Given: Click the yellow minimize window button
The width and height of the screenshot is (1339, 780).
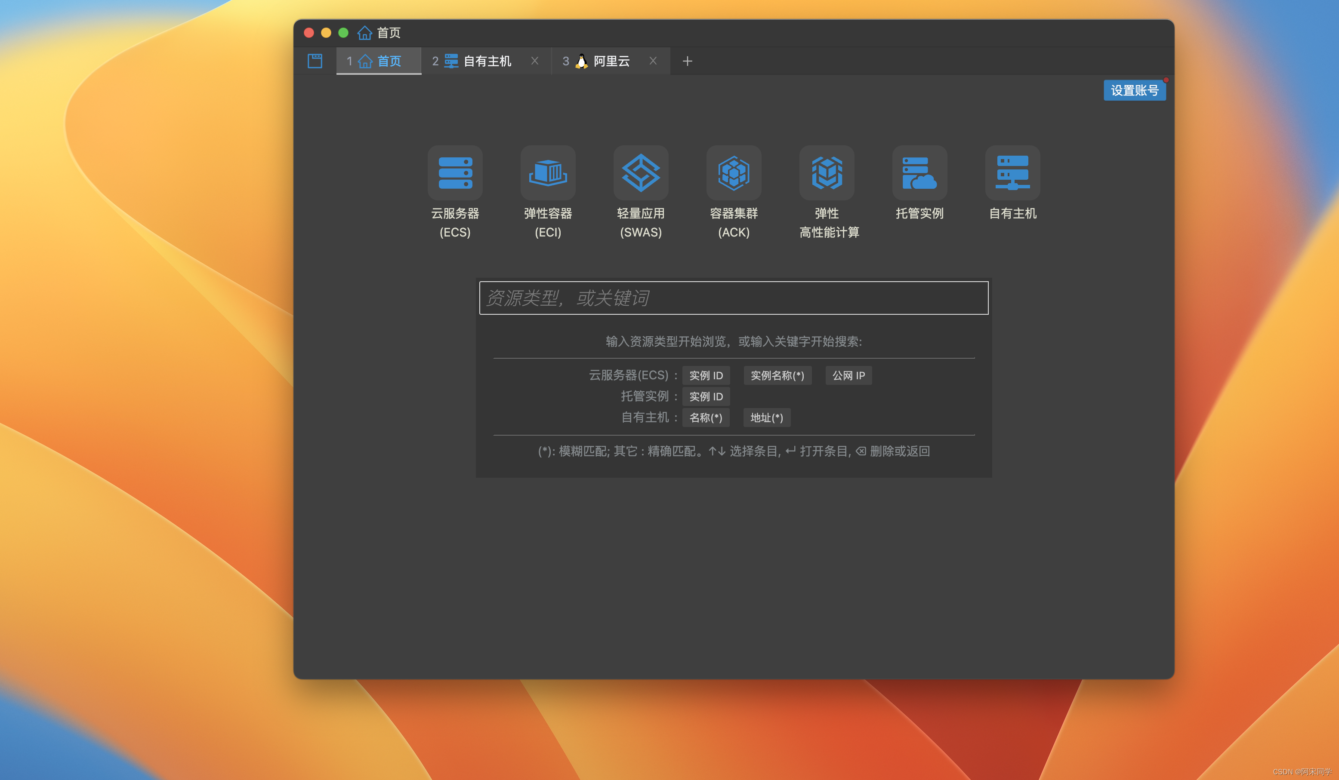Looking at the screenshot, I should click(x=326, y=33).
